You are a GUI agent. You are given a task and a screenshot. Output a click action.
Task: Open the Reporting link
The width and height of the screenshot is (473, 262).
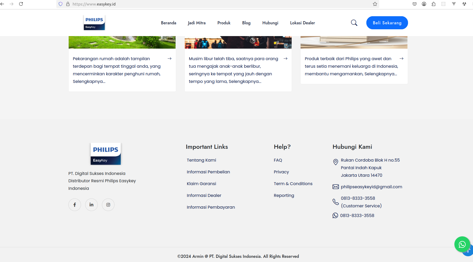(x=284, y=195)
